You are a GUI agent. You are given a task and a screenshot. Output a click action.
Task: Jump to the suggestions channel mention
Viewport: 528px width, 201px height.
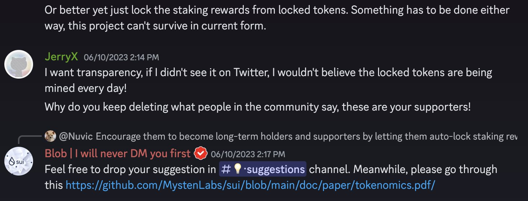[x=263, y=169]
